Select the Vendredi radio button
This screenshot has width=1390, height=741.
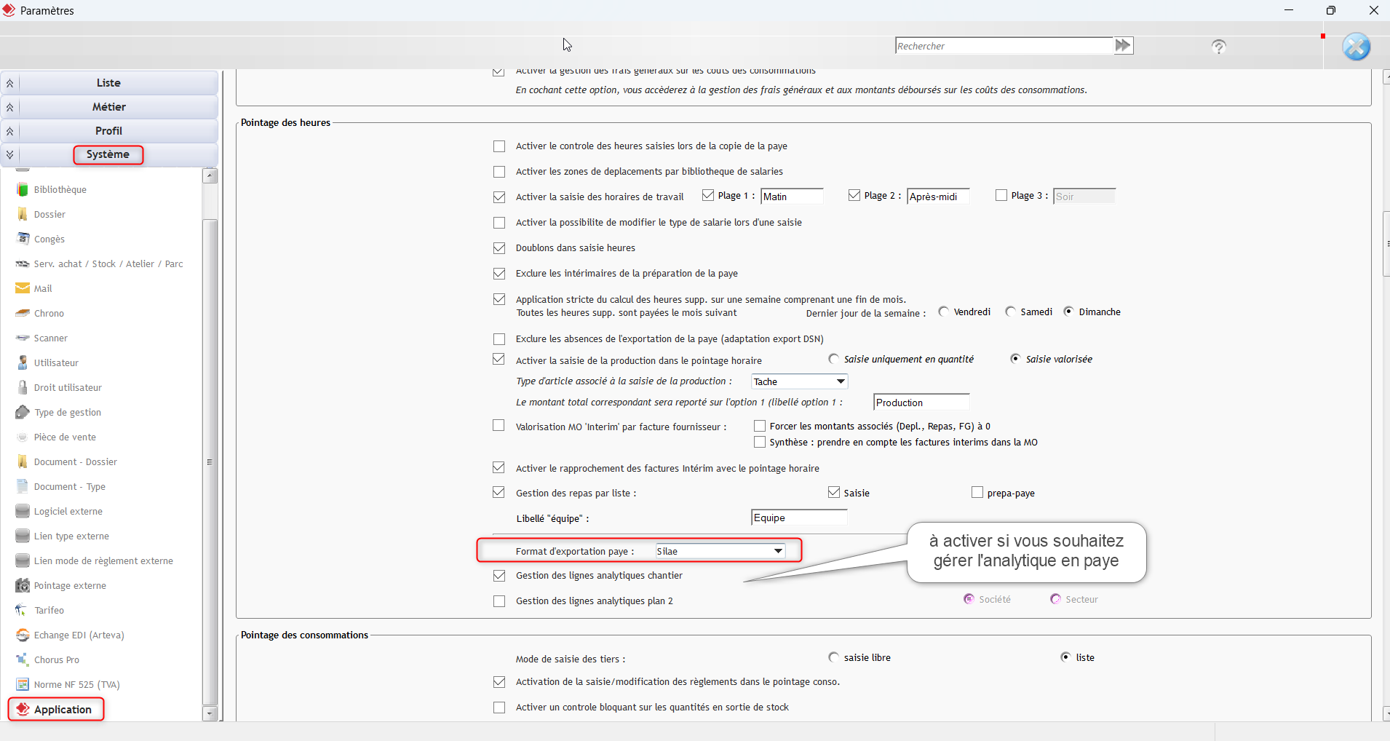pos(944,312)
